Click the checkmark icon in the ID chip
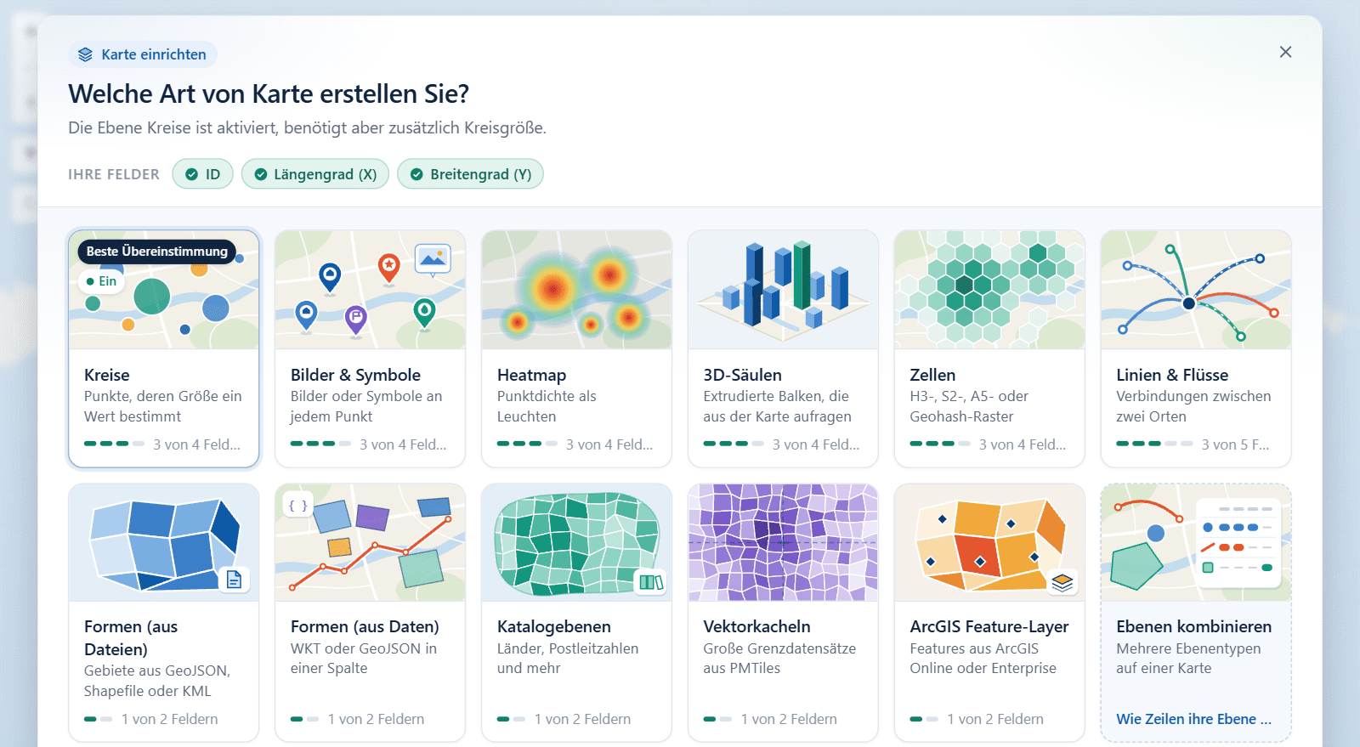The height and width of the screenshot is (747, 1360). [192, 174]
